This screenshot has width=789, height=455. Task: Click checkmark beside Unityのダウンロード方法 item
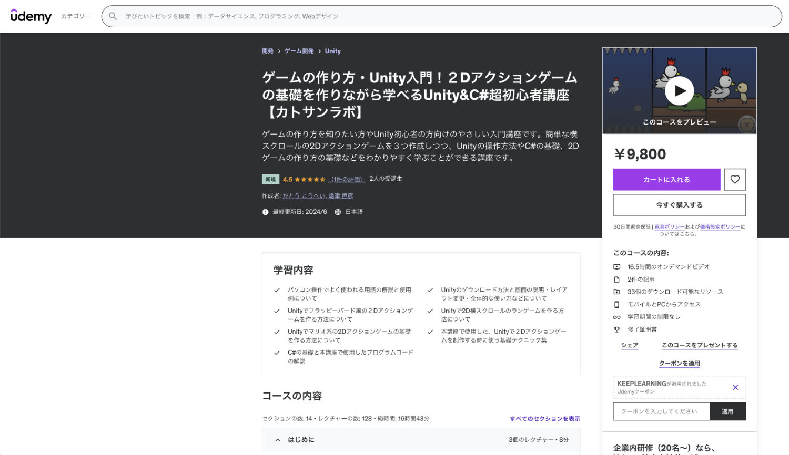pyautogui.click(x=430, y=290)
